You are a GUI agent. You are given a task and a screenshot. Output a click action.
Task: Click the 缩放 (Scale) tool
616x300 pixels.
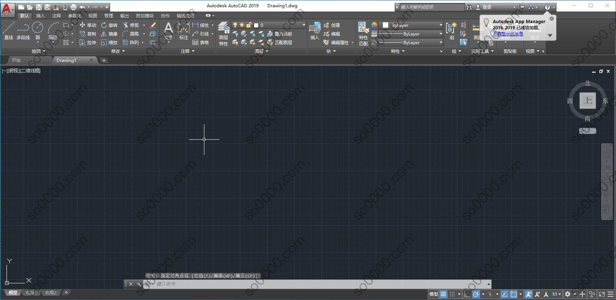click(109, 42)
